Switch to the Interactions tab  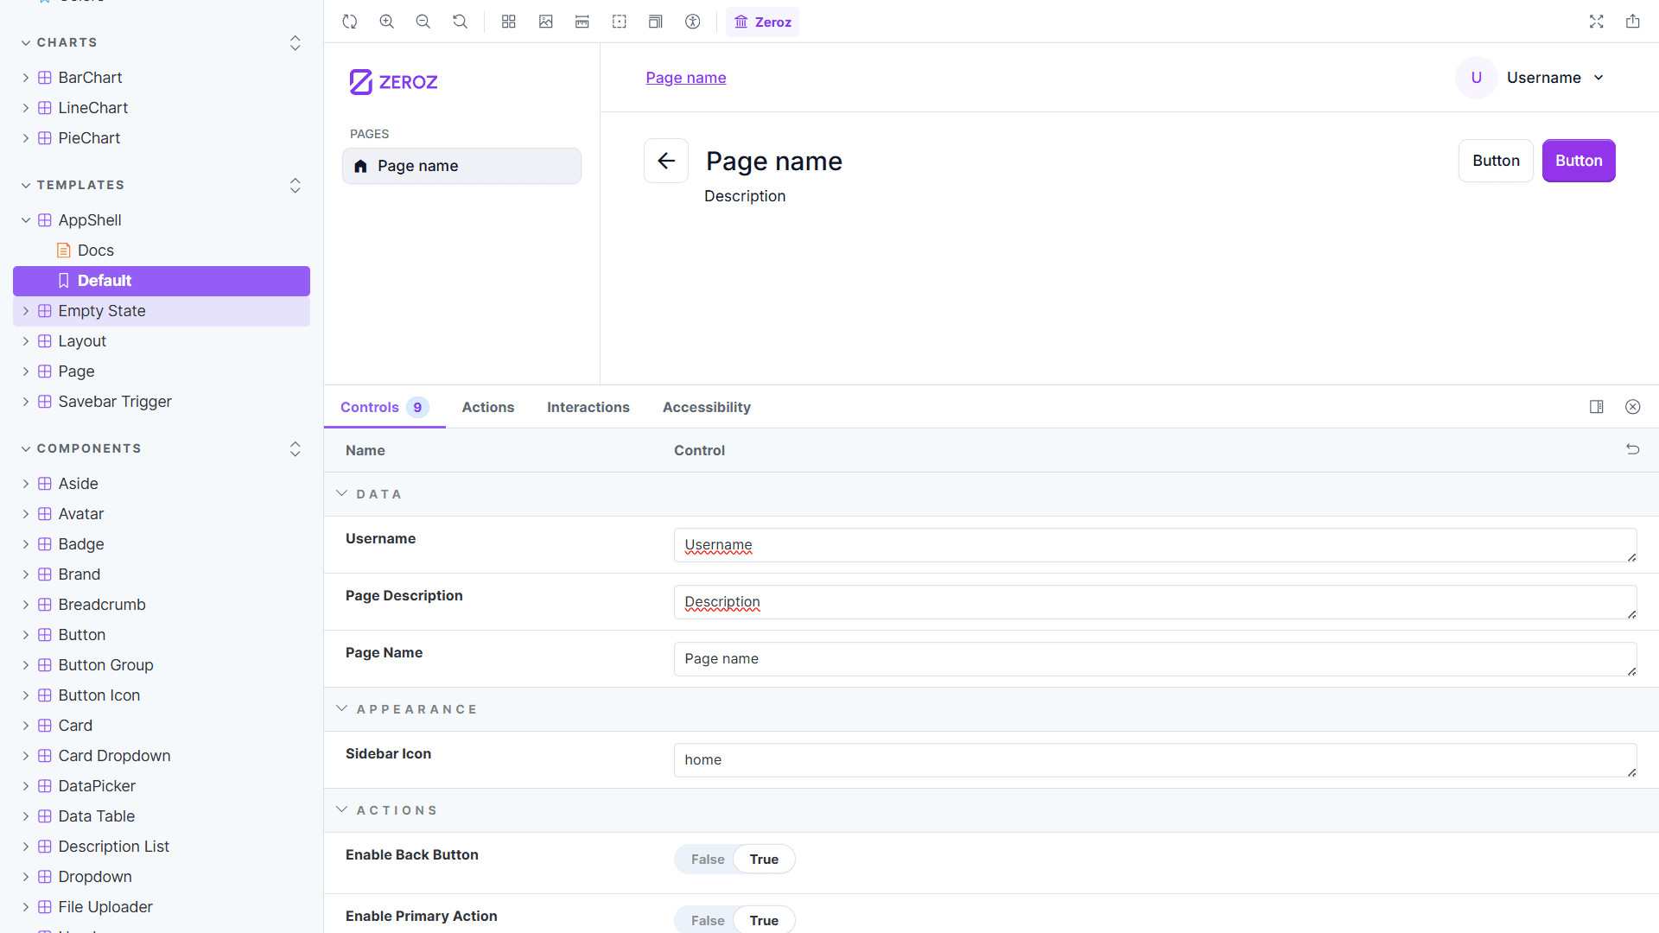pyautogui.click(x=588, y=407)
